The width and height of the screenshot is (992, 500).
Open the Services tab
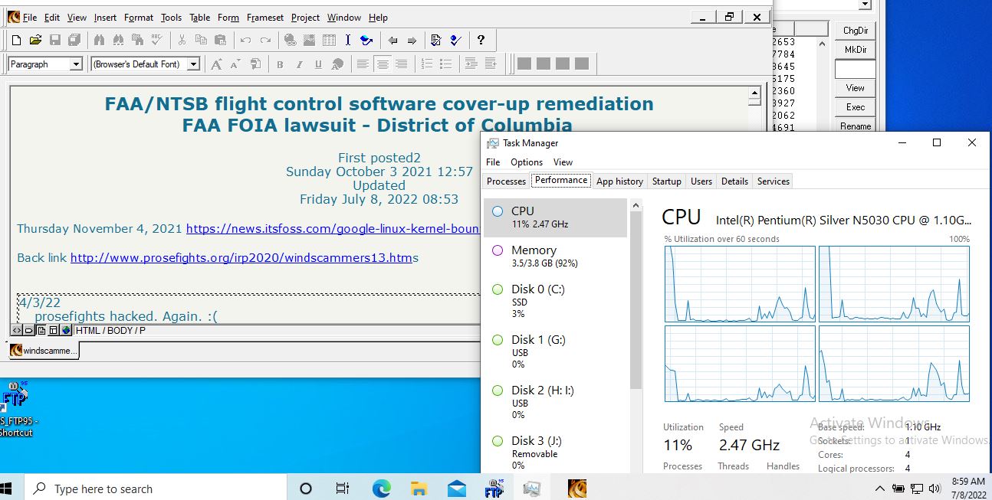click(x=773, y=181)
